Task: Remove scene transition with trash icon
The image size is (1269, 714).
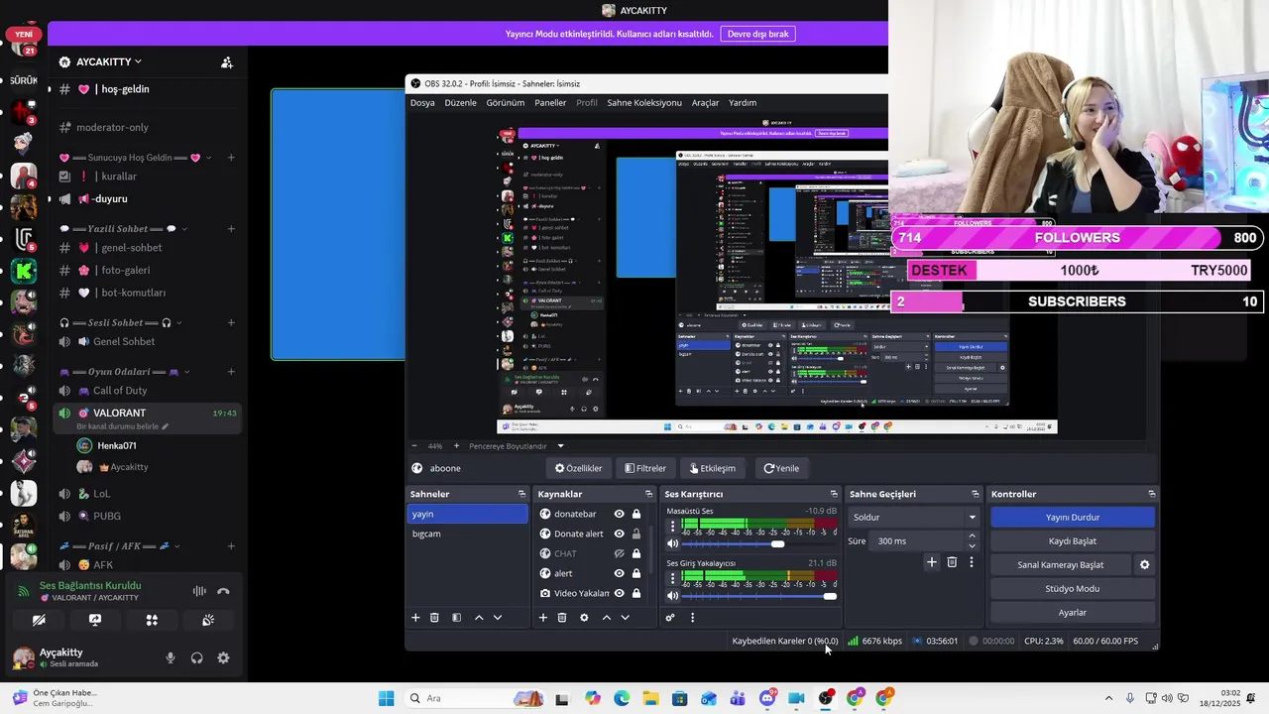Action: tap(952, 562)
